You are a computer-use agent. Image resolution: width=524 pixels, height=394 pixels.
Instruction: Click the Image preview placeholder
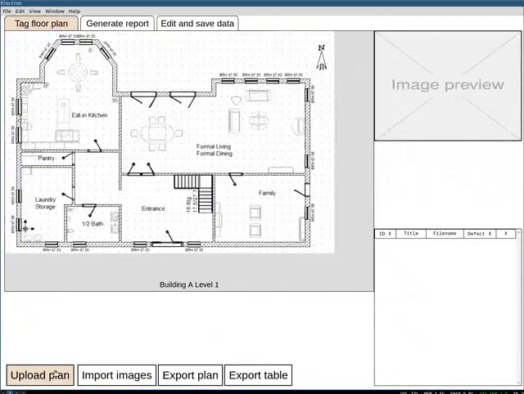[x=447, y=85]
